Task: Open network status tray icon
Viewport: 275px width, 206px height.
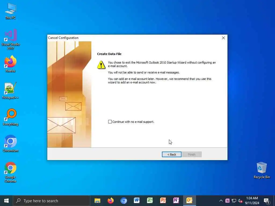Action: [234, 201]
